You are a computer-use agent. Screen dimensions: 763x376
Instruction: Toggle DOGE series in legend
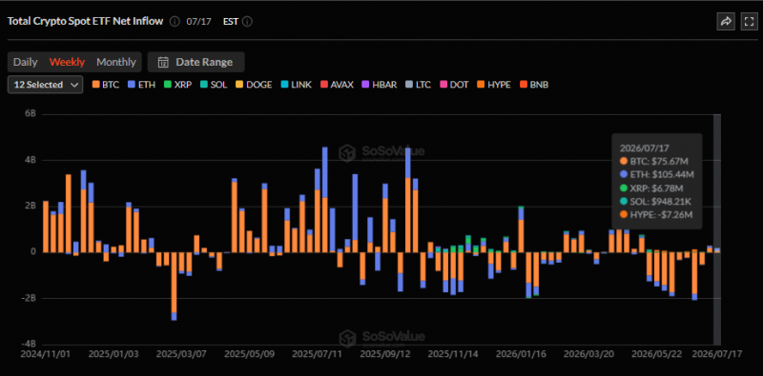(x=254, y=85)
